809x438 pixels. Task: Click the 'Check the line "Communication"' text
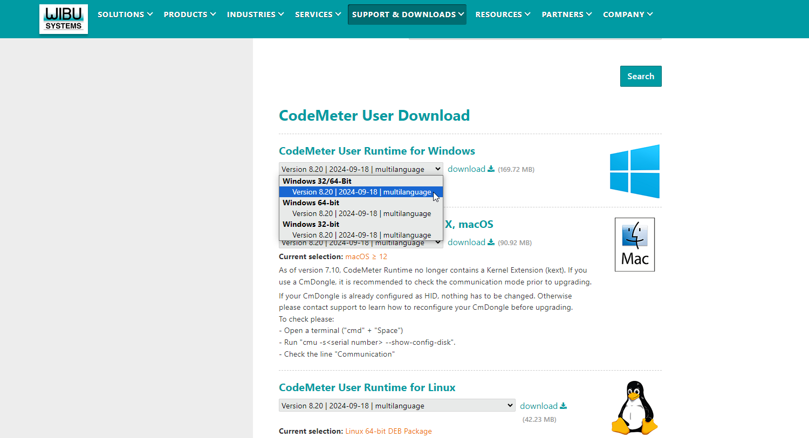pos(337,354)
